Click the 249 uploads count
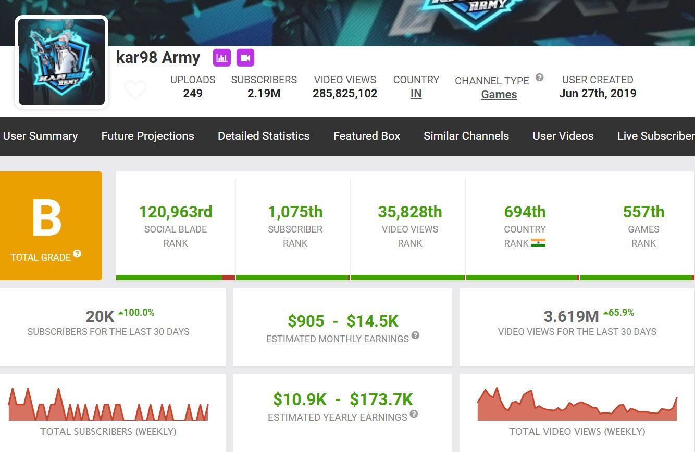This screenshot has width=695, height=452. coord(193,94)
